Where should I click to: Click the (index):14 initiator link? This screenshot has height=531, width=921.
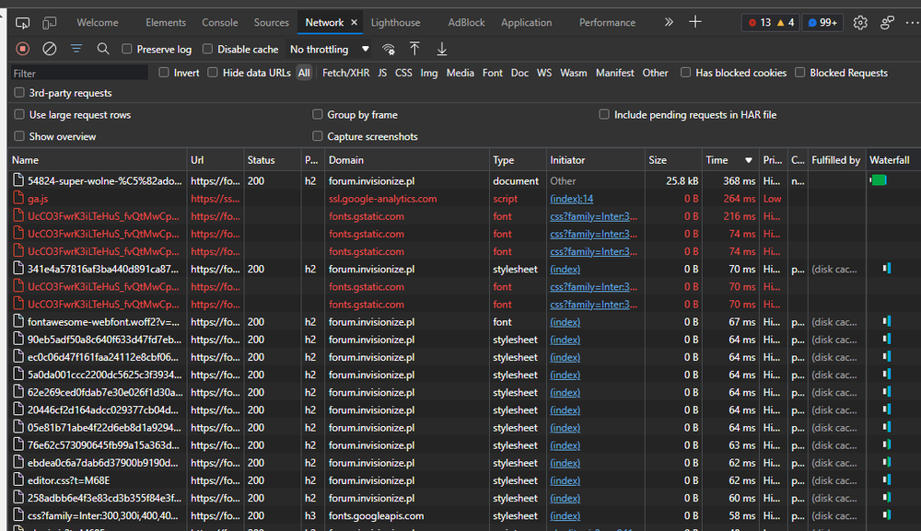tap(572, 199)
